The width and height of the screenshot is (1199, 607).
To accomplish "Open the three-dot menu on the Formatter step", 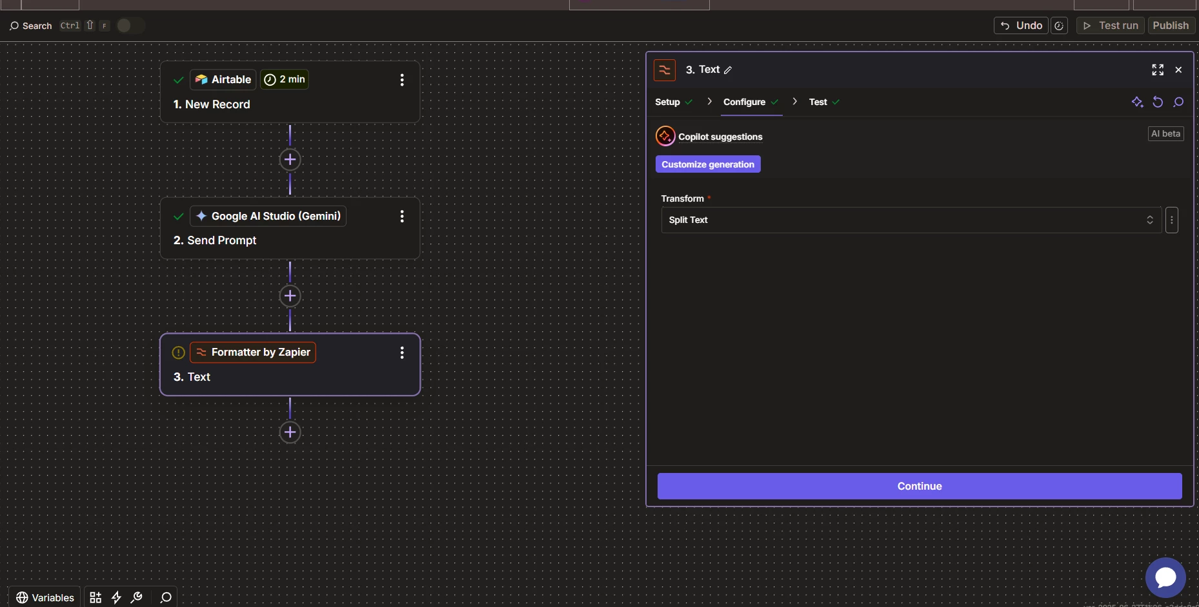I will click(x=402, y=352).
